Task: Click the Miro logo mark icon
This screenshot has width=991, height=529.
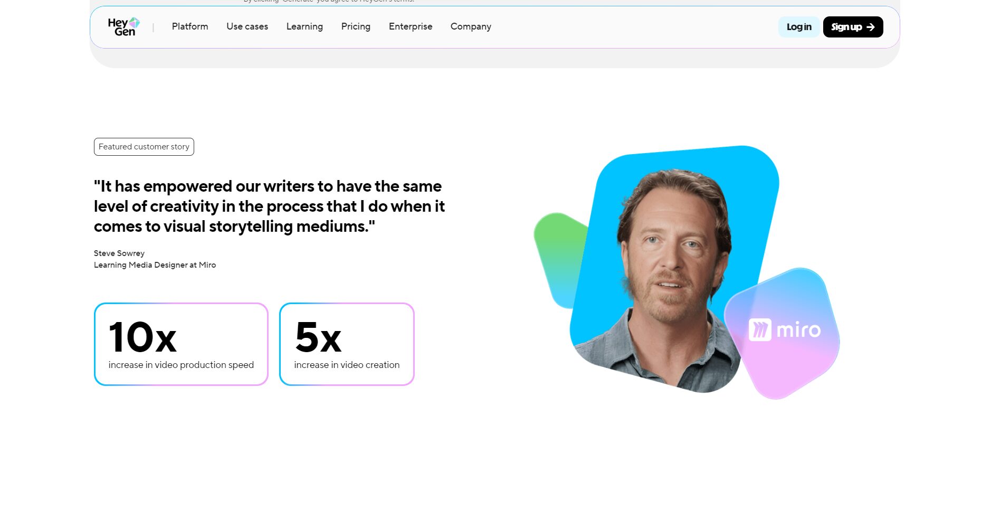Action: tap(760, 330)
